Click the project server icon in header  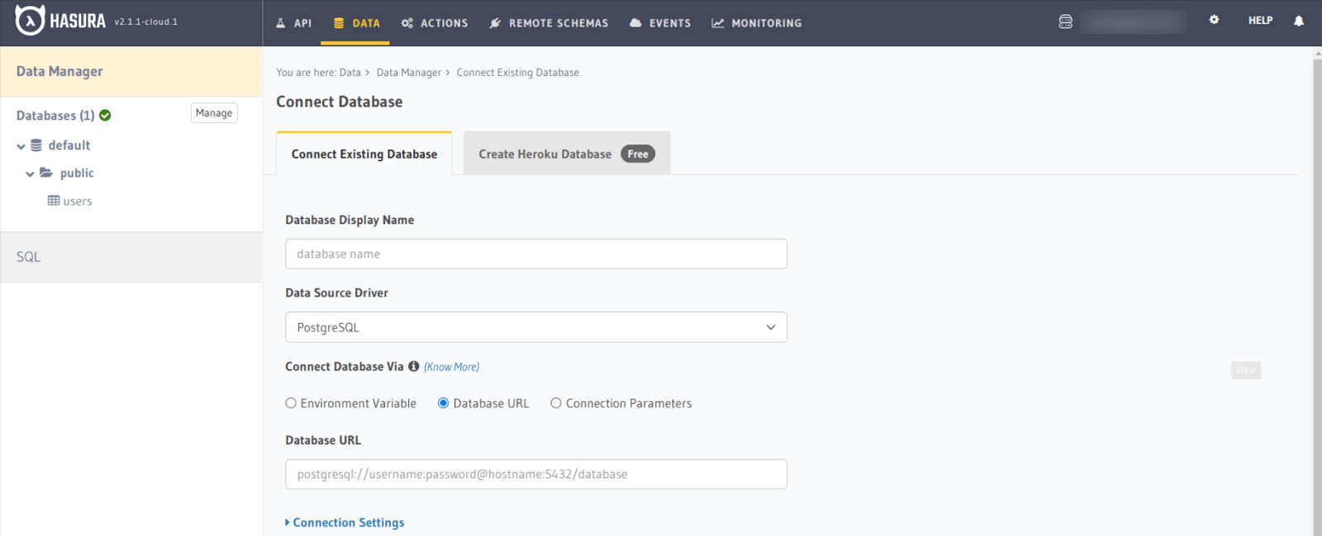tap(1066, 21)
